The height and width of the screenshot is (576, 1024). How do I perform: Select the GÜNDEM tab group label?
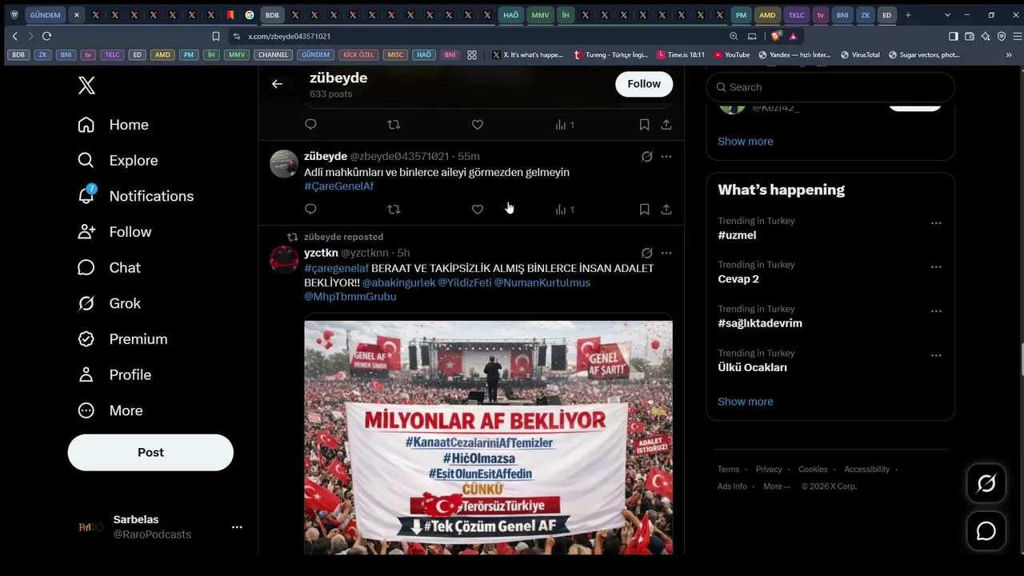tap(45, 15)
